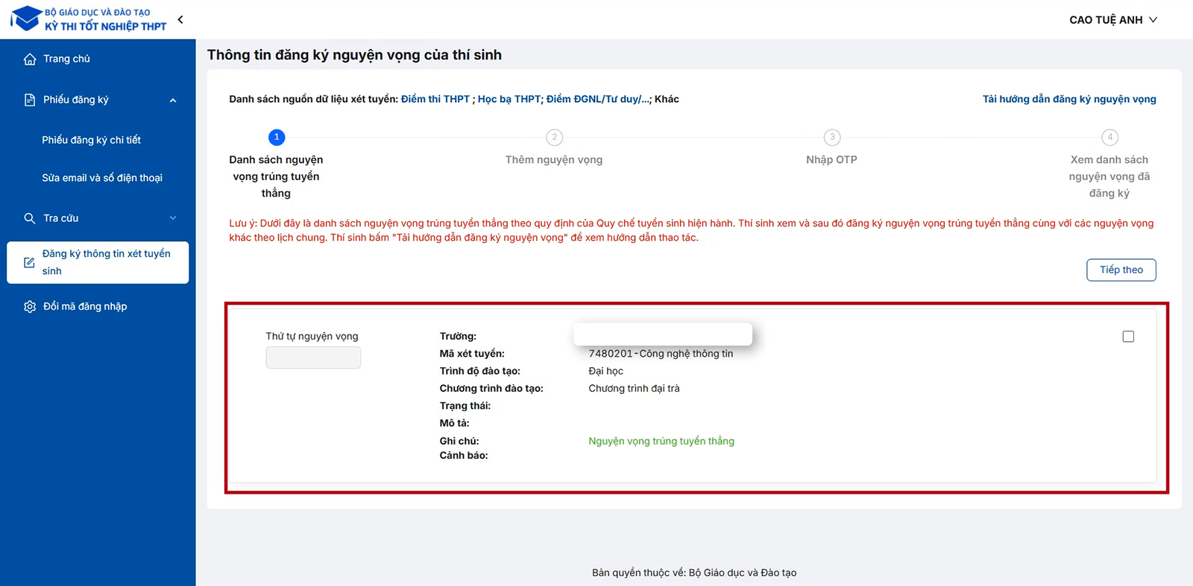Open Phiếu đăng ký chi tiết menu item
Screen dimensions: 1193x586
pos(91,140)
